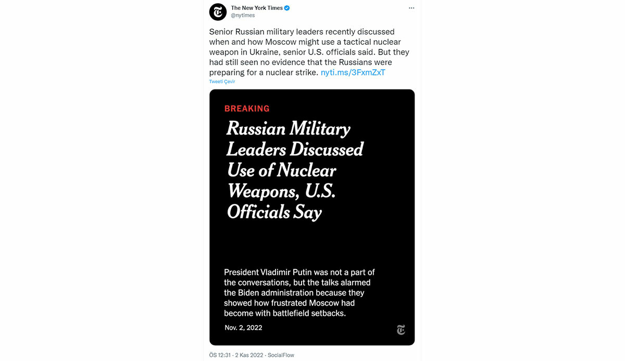Open the nyti.ms/3FxmZxT link
The height and width of the screenshot is (361, 625).
[x=353, y=72]
